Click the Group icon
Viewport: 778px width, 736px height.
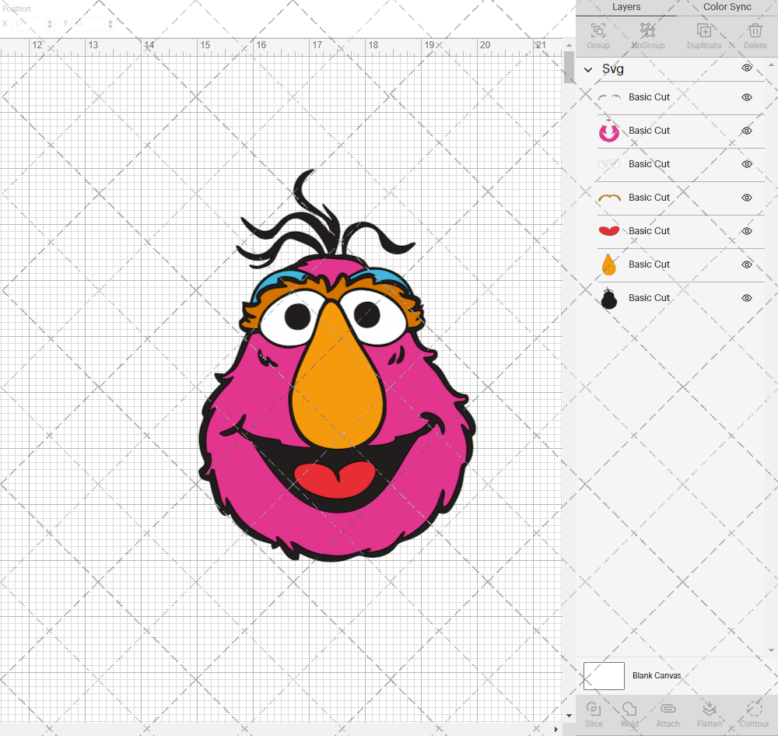click(598, 31)
